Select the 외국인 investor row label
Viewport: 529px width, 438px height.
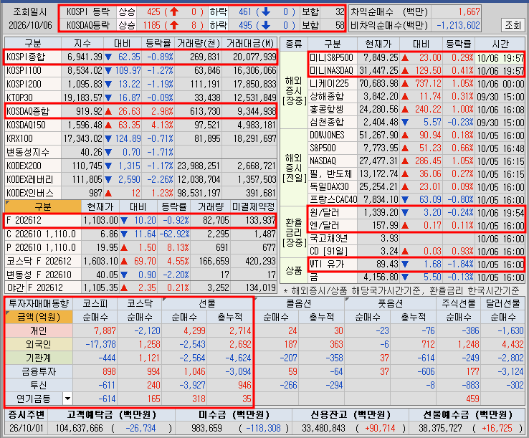[x=39, y=344]
